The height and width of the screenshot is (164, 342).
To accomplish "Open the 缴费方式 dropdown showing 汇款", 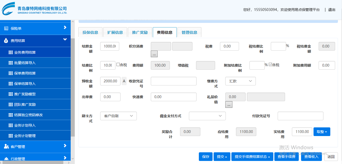I will 240,81.
